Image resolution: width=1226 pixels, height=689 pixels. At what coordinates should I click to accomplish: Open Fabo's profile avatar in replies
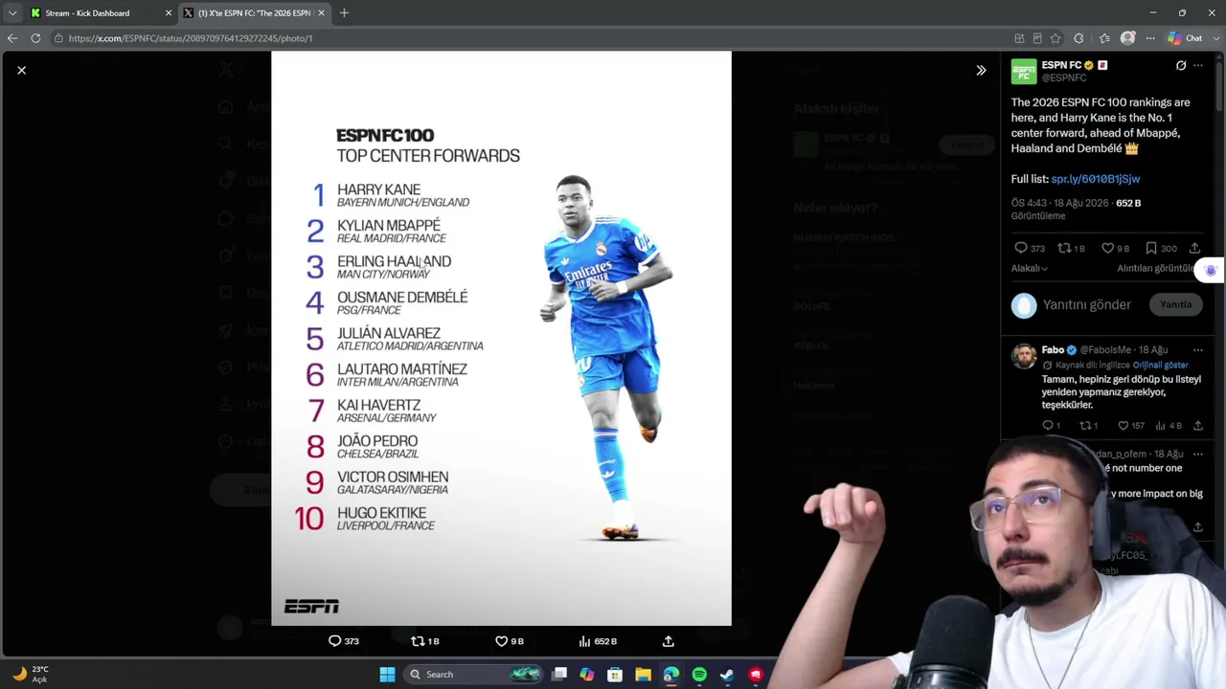tap(1024, 356)
